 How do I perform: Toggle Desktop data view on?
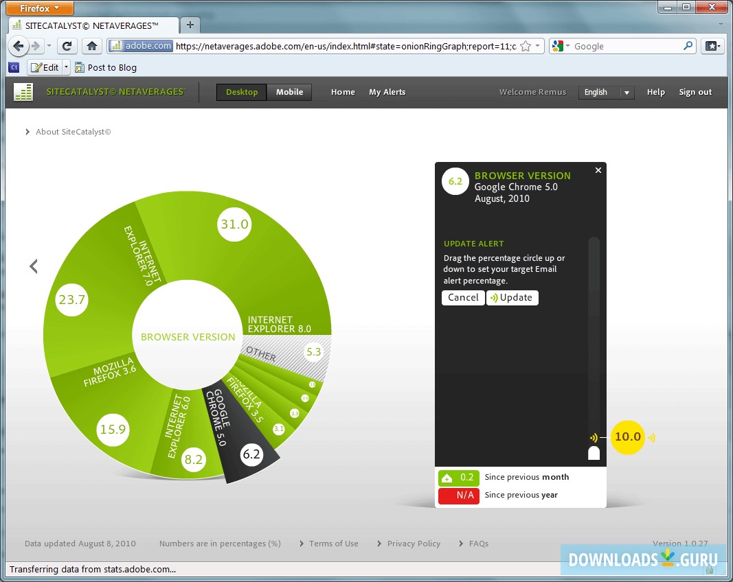tap(241, 91)
